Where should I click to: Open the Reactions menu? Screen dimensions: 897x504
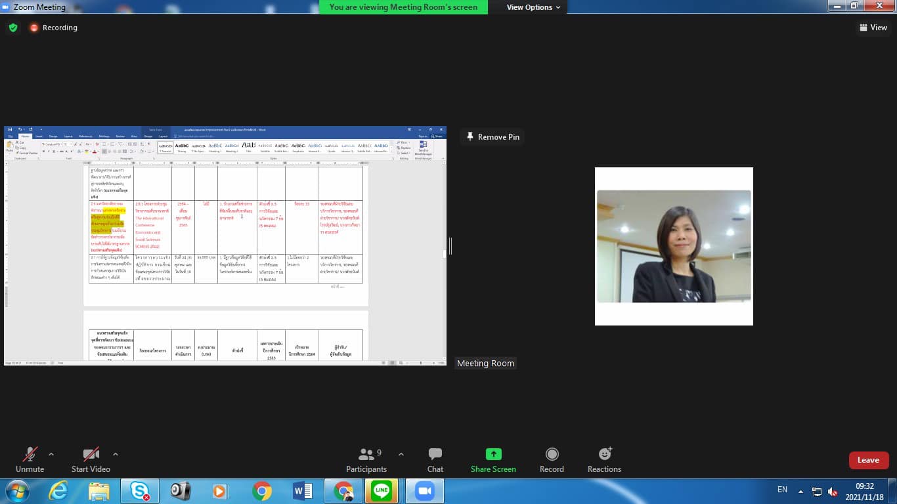pos(604,455)
